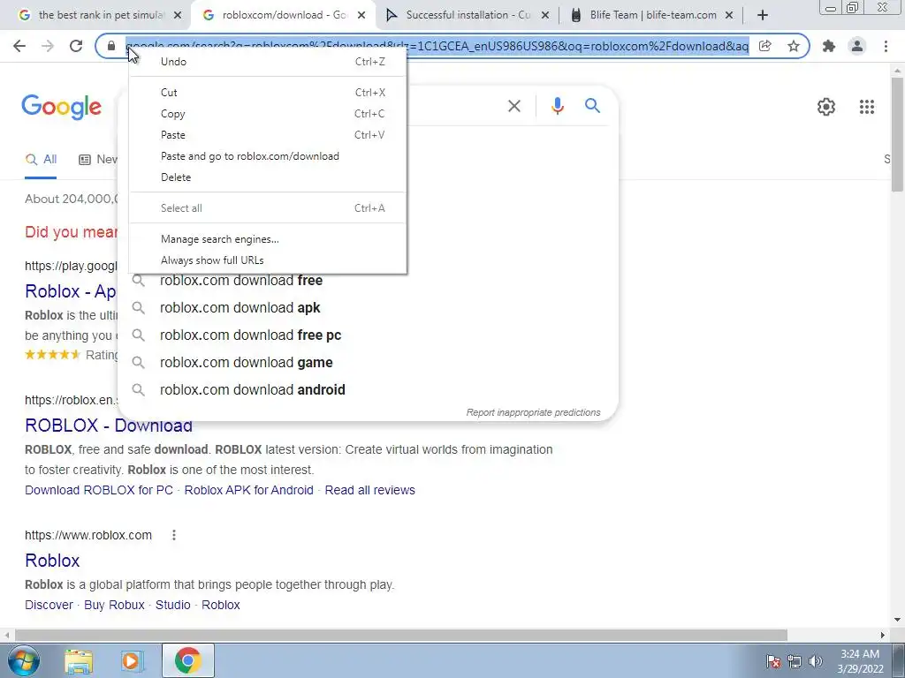Open the 'Roblox' result title link
Viewport: 905px width, 678px height.
click(52, 561)
